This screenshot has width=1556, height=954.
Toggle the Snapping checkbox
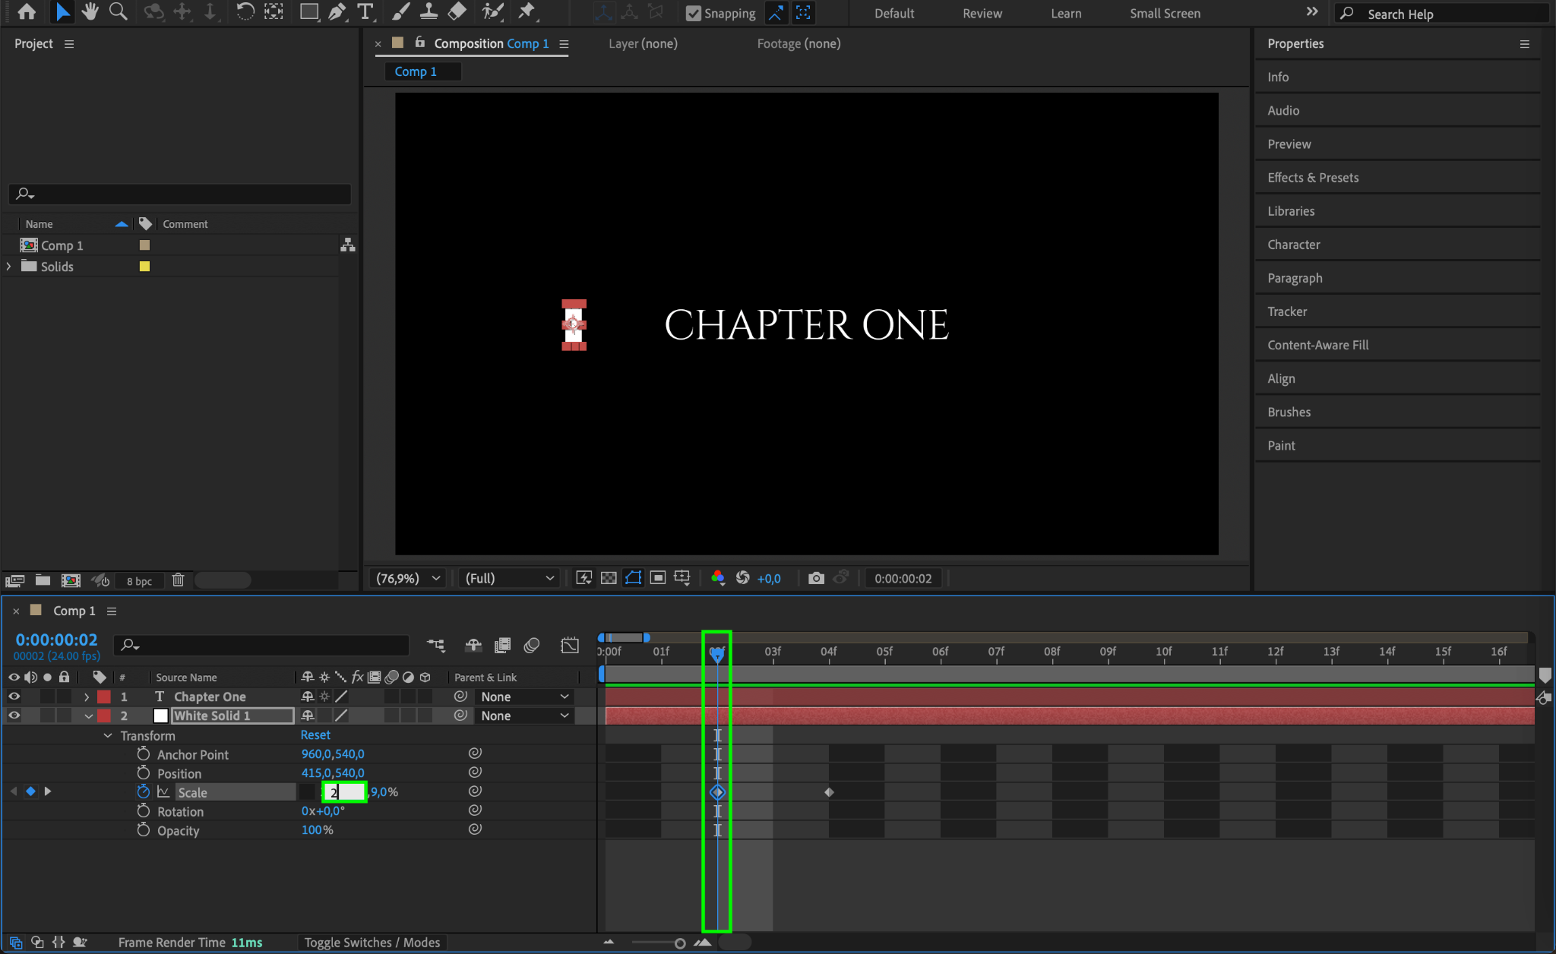coord(693,13)
